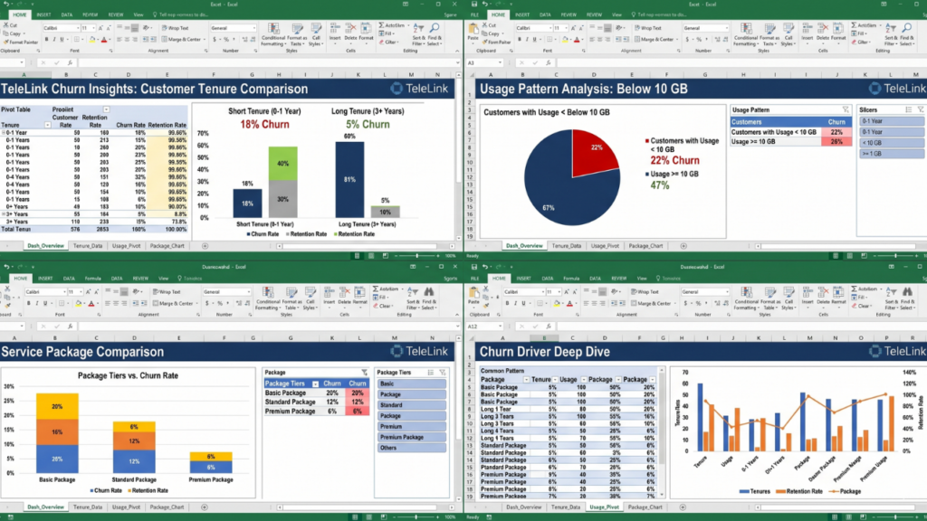The width and height of the screenshot is (927, 521).
Task: Open Calibri font dropdown in the Churn Insights window
Action: click(x=78, y=28)
